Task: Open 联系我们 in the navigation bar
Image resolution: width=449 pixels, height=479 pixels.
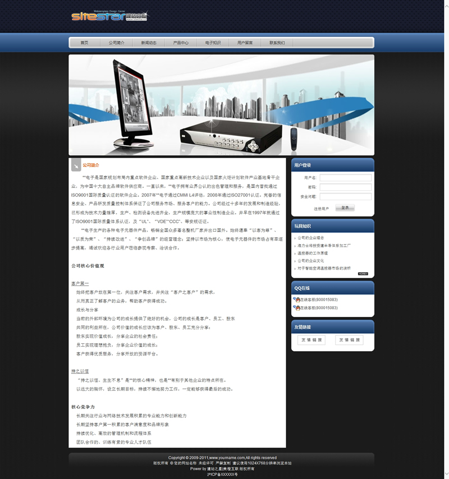Action: (x=277, y=43)
